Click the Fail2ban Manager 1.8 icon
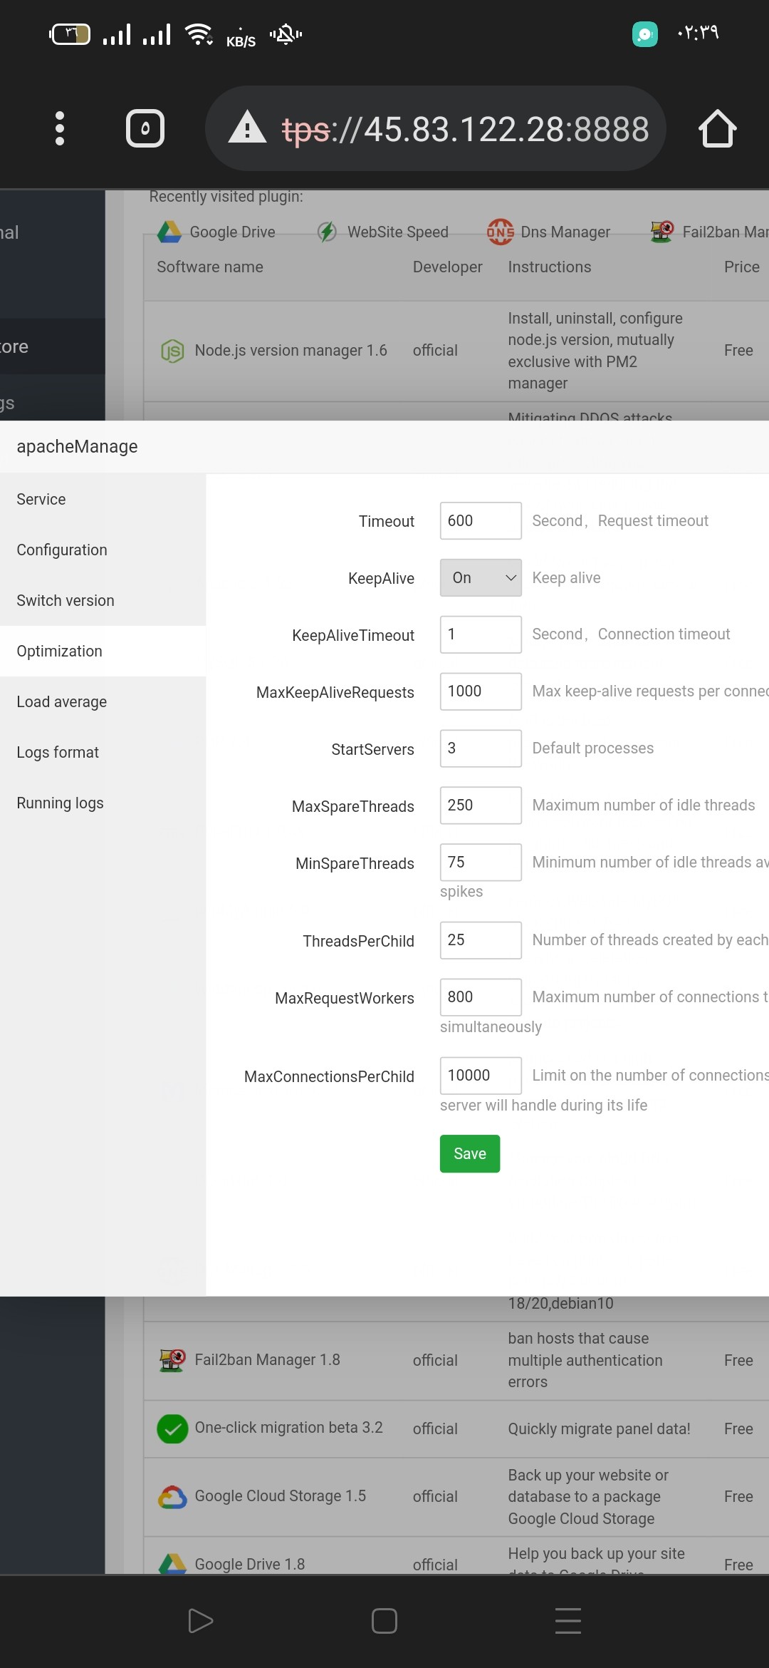 (x=172, y=1360)
